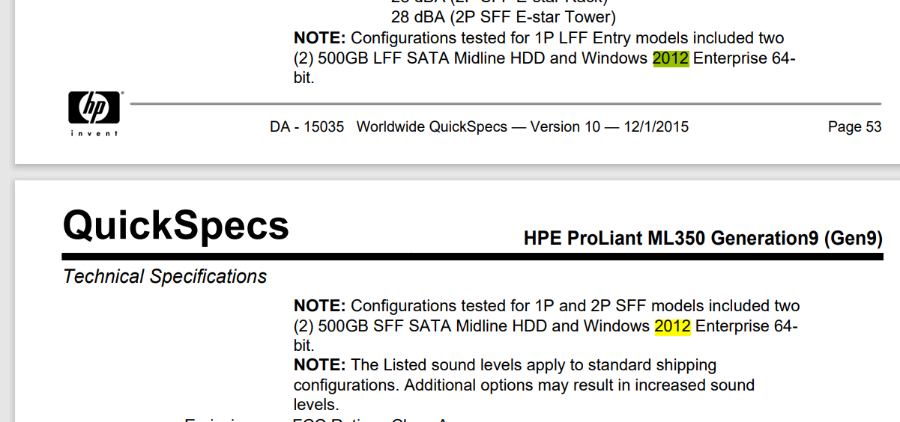Click the NOTE label about SFF models
Image resolution: width=900 pixels, height=422 pixels.
pyautogui.click(x=319, y=306)
